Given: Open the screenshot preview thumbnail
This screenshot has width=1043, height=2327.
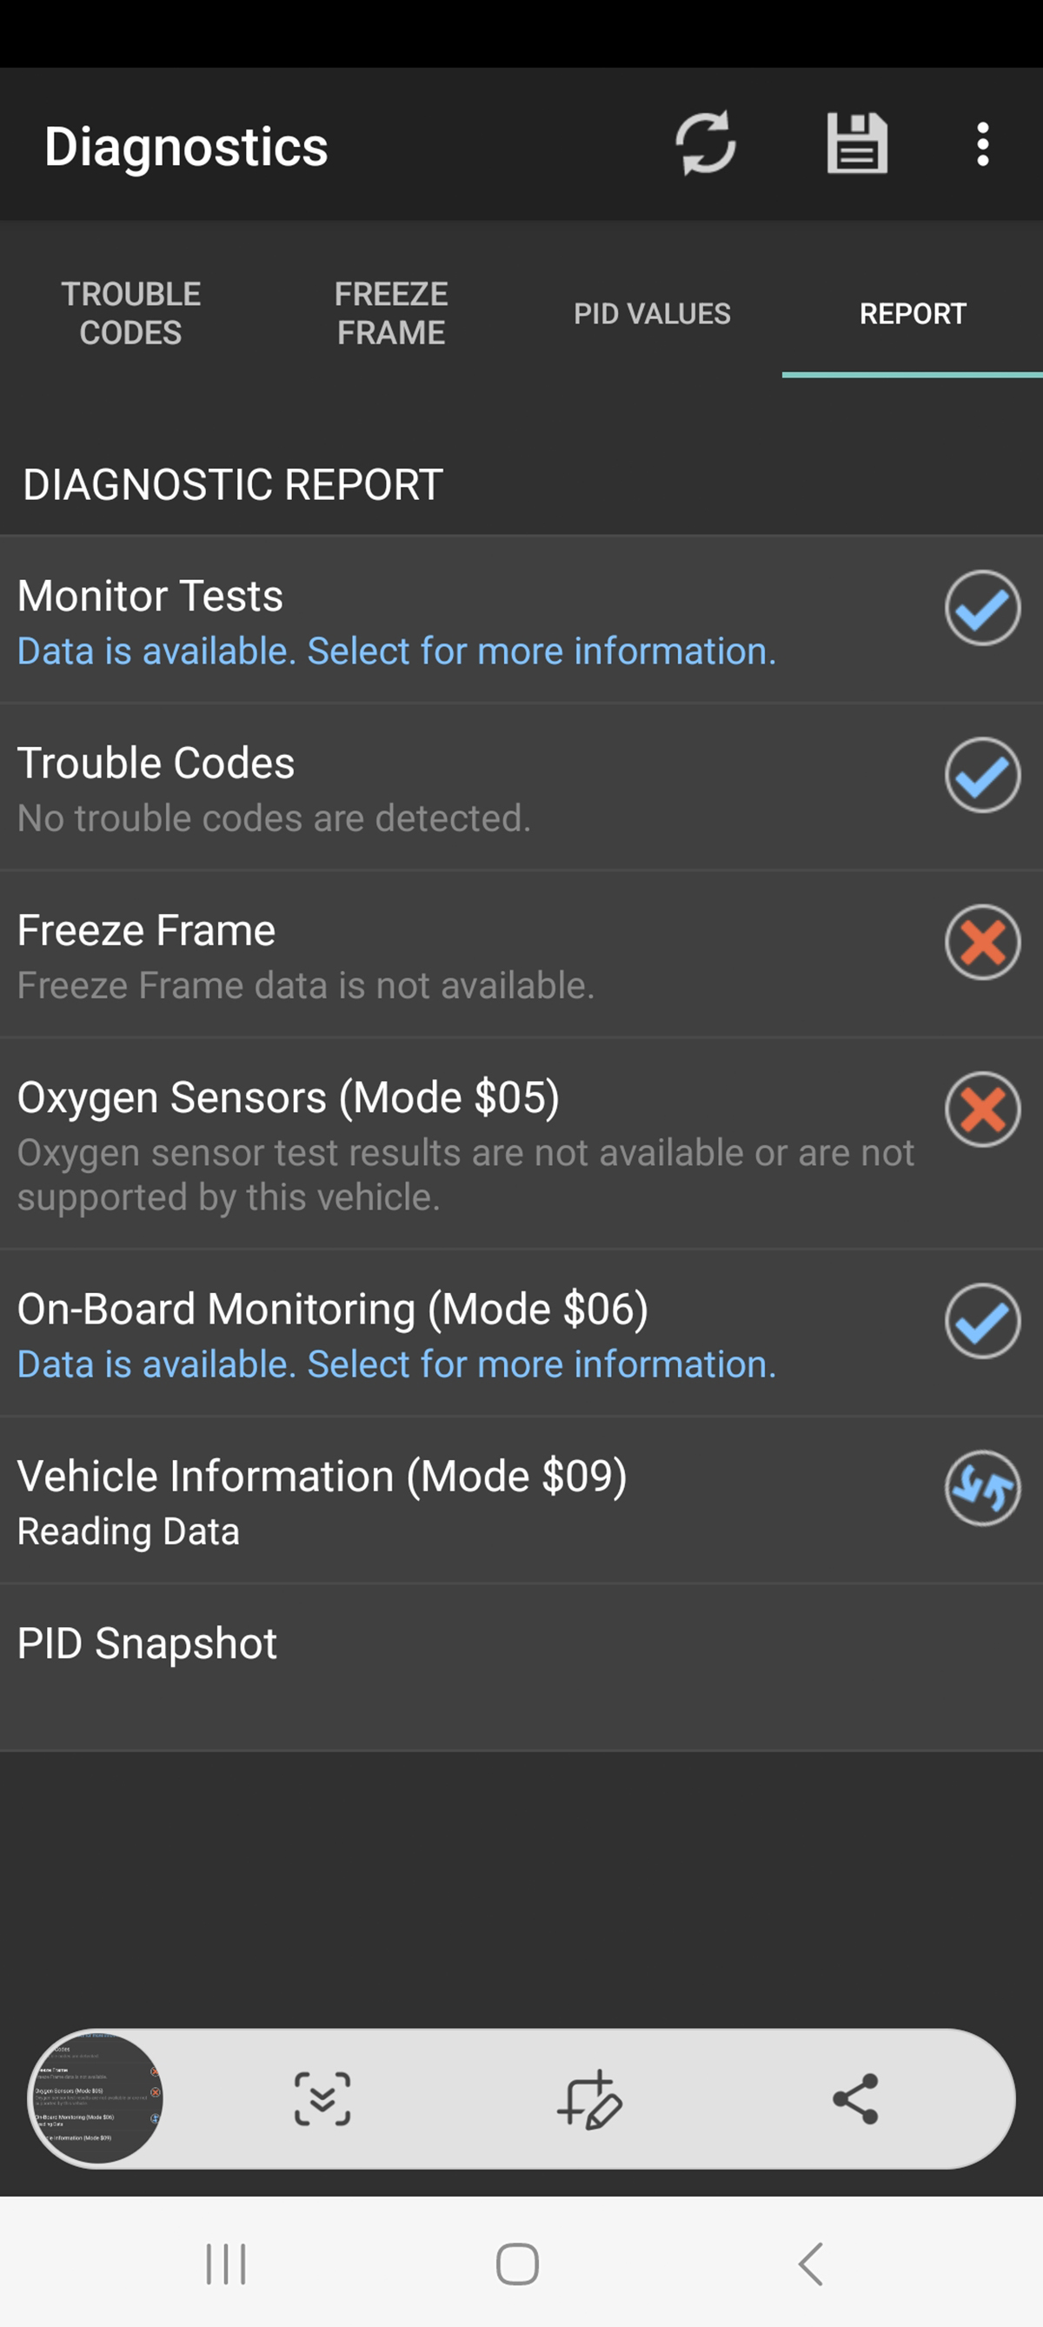Looking at the screenshot, I should pyautogui.click(x=96, y=2097).
